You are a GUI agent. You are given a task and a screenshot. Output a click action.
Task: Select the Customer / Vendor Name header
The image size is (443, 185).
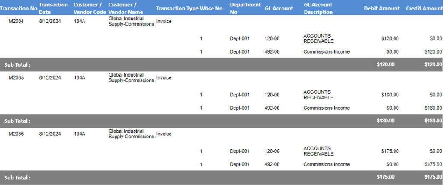(125, 9)
